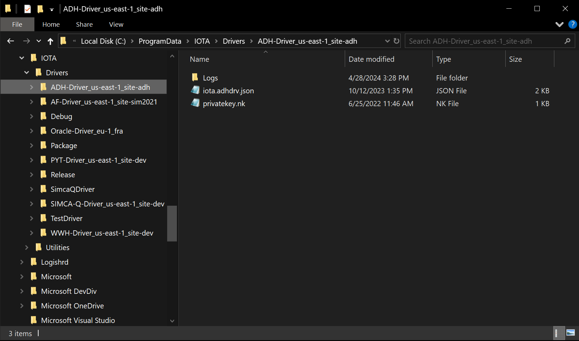This screenshot has height=341, width=579.
Task: Select the Release folder in tree
Action: coord(63,175)
